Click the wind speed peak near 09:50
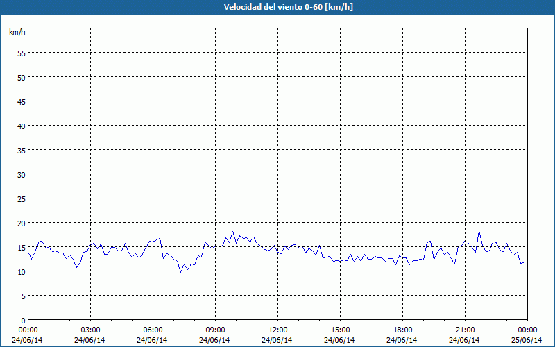The height and width of the screenshot is (347, 555). click(x=232, y=232)
